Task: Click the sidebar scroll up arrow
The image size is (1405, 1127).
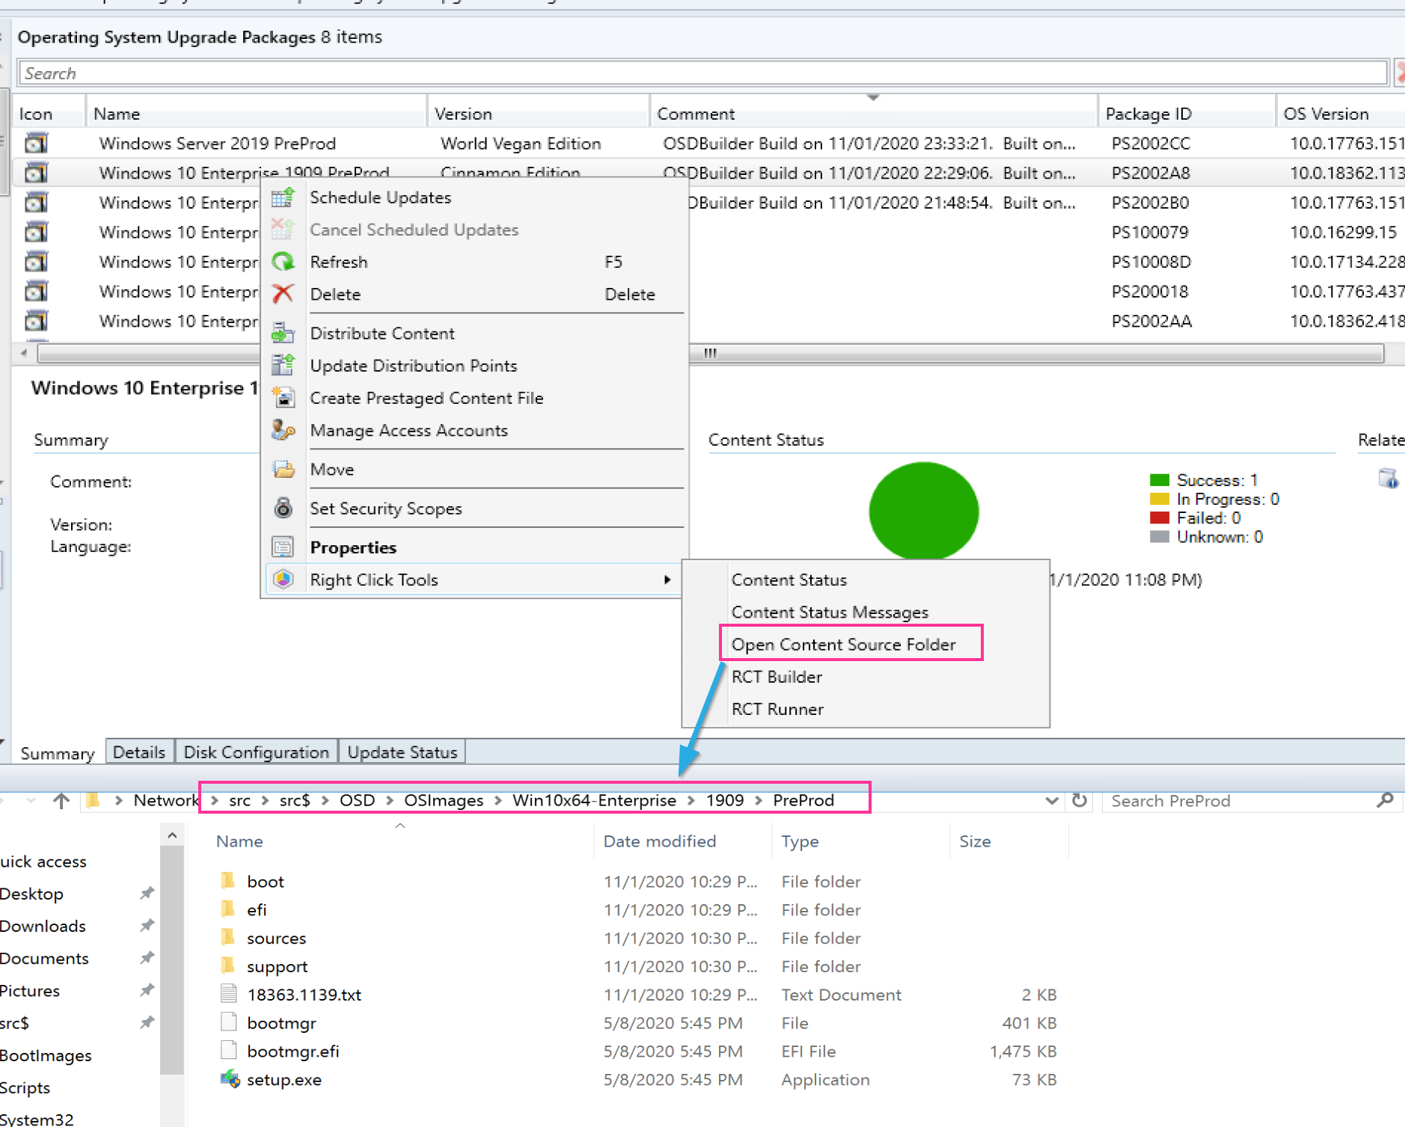Action: tap(172, 836)
